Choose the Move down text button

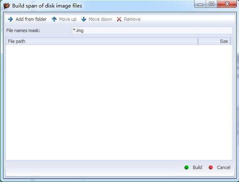coord(100,19)
